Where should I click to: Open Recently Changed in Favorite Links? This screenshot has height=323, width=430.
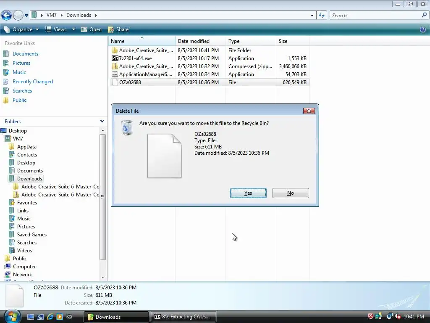tap(33, 82)
